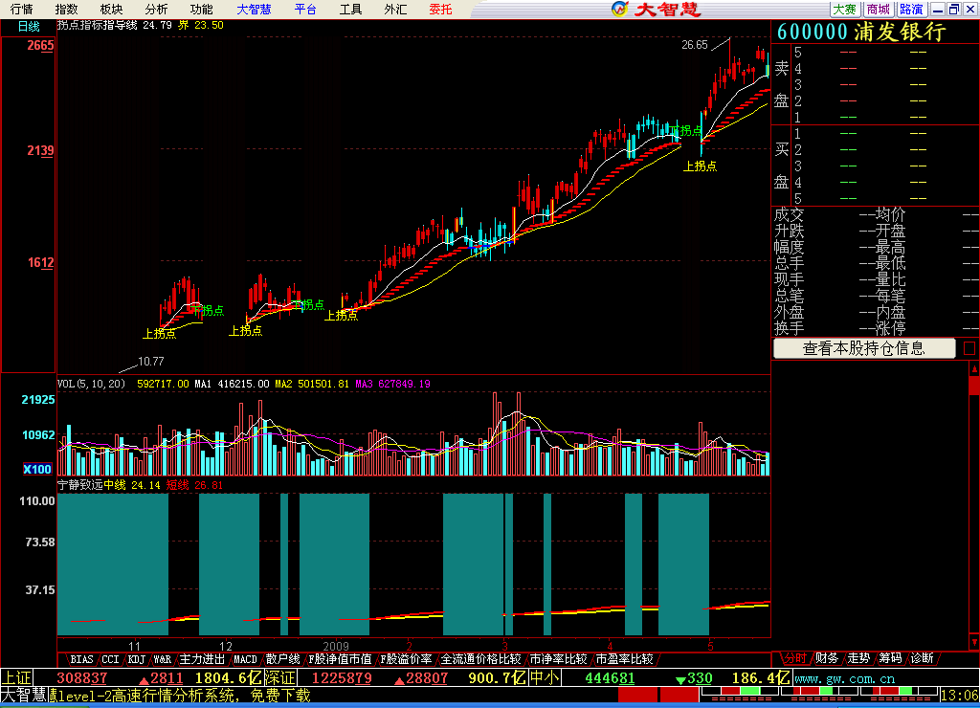Open the 外汇 menu
The image size is (980, 708).
coord(395,10)
